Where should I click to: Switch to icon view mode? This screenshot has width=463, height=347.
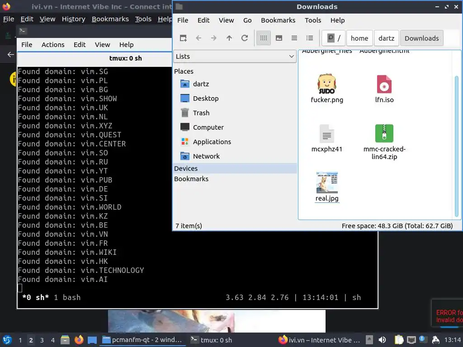[264, 38]
